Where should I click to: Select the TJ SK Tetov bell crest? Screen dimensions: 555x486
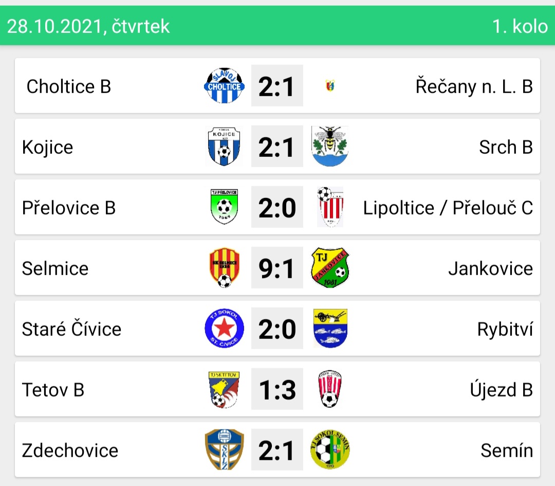(224, 389)
